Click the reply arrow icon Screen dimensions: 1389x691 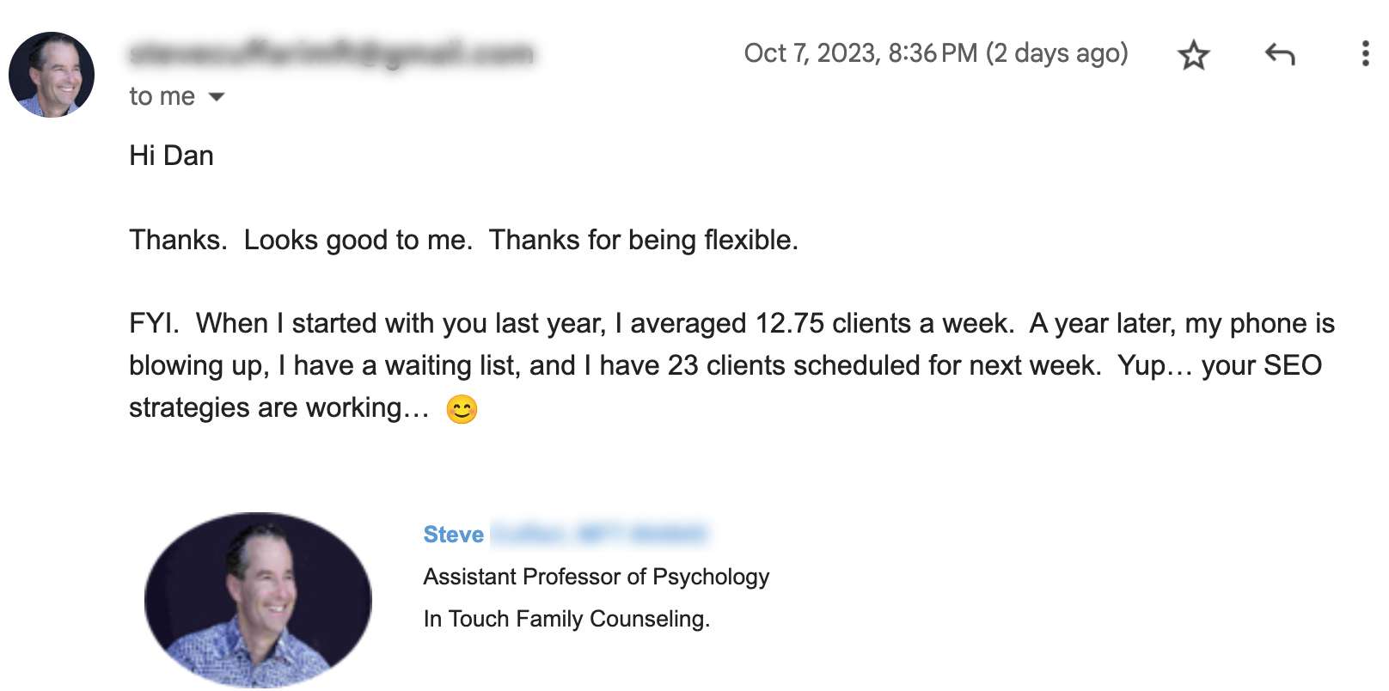(x=1279, y=55)
